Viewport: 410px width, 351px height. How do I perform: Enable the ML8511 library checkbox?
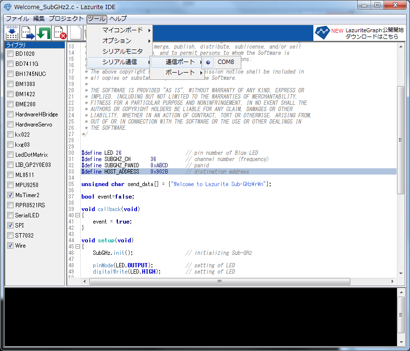pos(10,175)
